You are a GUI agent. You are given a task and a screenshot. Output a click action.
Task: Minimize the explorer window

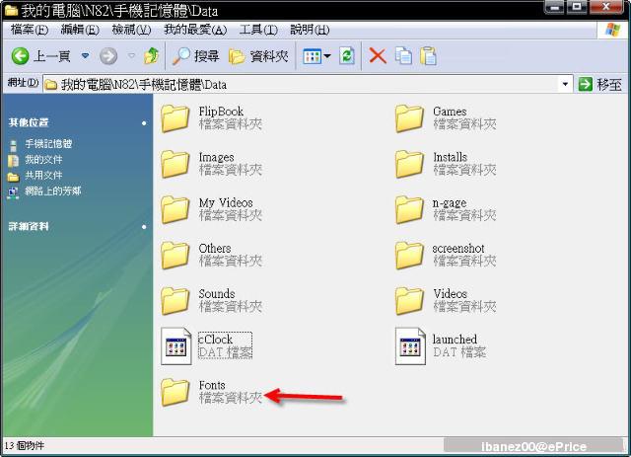tap(554, 7)
